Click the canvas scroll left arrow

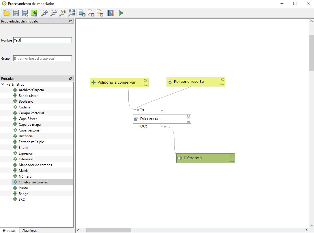[78, 230]
